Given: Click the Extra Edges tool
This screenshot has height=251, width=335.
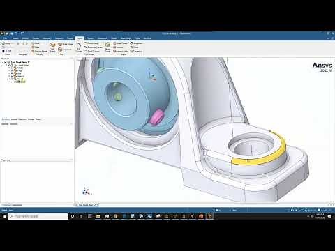Looking at the screenshot, I should tap(66, 44).
